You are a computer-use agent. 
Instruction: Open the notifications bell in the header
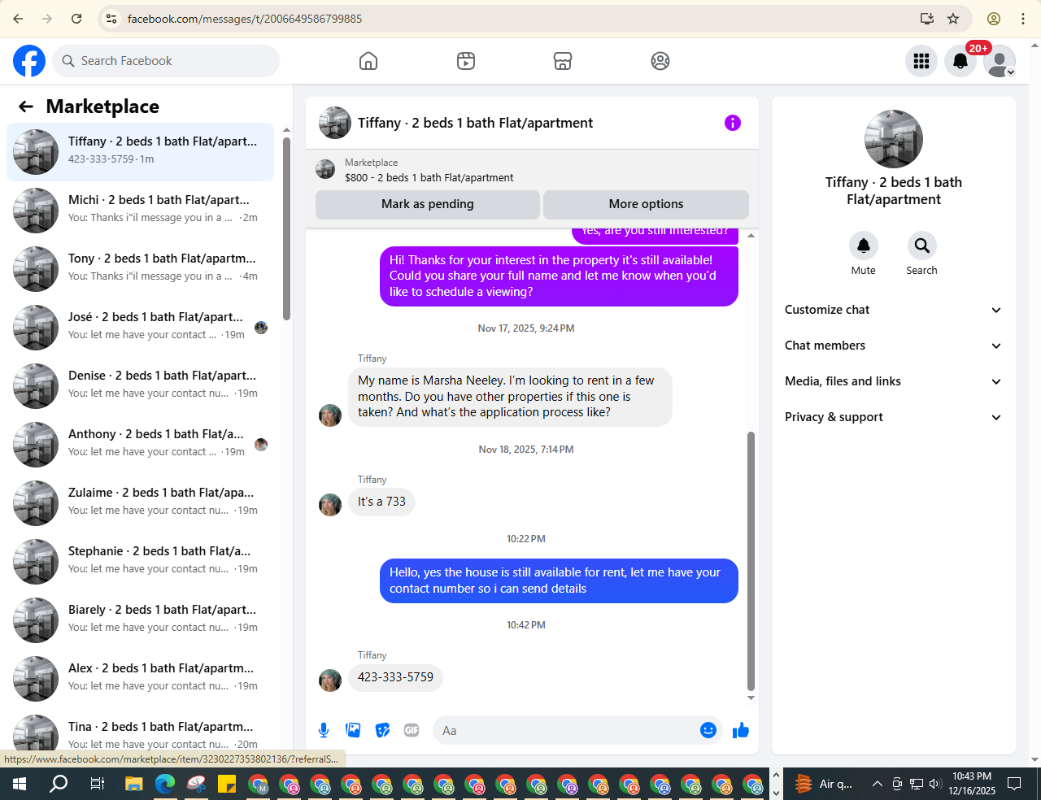tap(960, 61)
